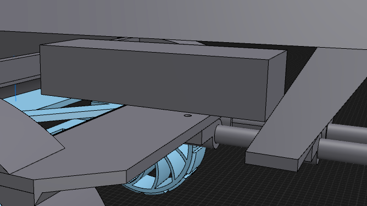This screenshot has height=206, width=367.
Task: Select the gray horizontal rail at upper left
Action: 20,58
